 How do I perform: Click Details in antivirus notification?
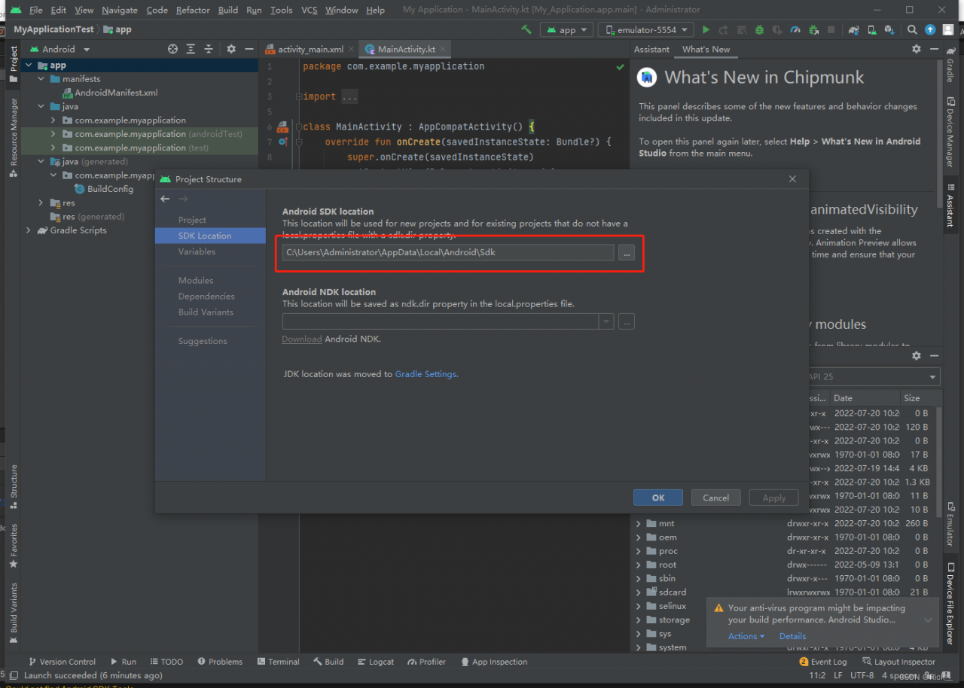pos(792,636)
